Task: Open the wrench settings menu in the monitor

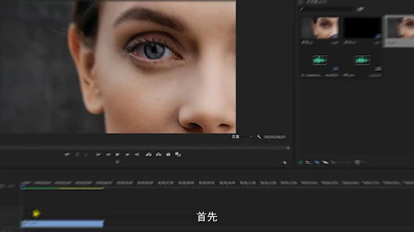Action: [259, 137]
